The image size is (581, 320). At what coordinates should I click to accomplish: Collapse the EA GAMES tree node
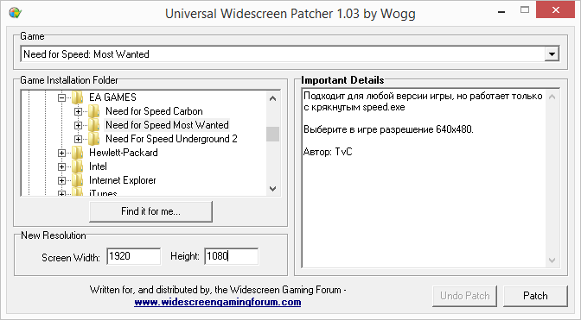62,98
